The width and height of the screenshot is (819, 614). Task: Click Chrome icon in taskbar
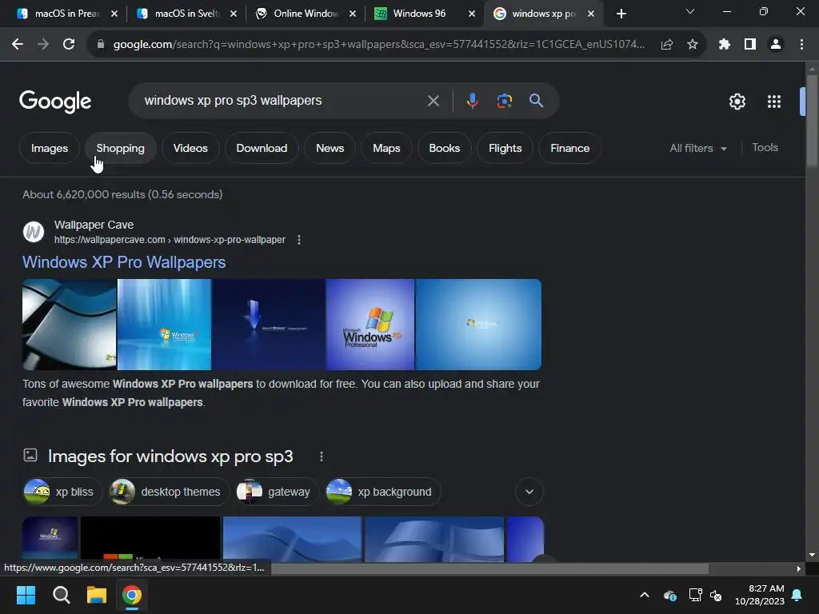[132, 595]
